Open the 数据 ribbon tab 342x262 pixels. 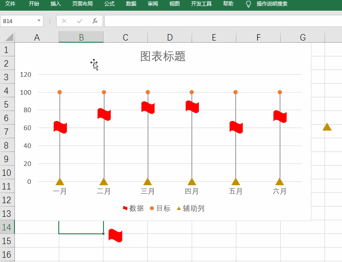click(131, 4)
